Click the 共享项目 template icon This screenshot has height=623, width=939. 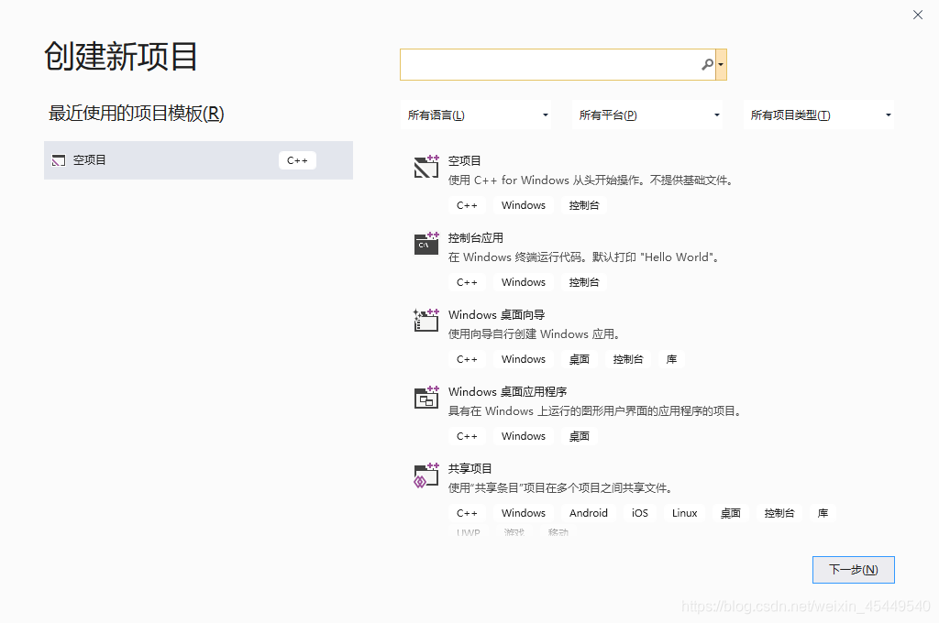tap(425, 475)
